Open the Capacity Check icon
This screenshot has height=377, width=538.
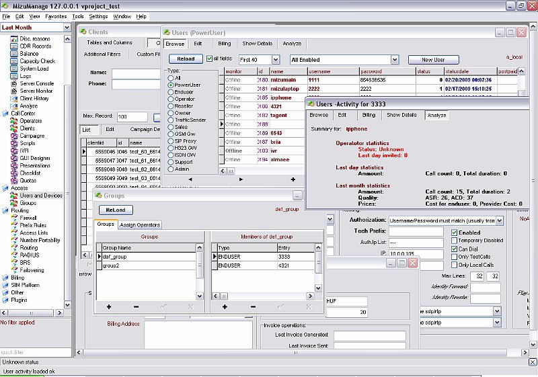pyautogui.click(x=13, y=61)
